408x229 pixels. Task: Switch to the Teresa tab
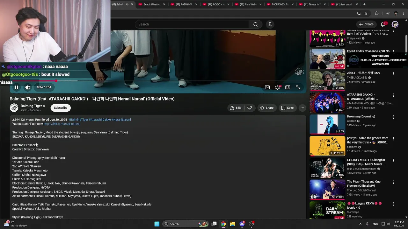(312, 4)
